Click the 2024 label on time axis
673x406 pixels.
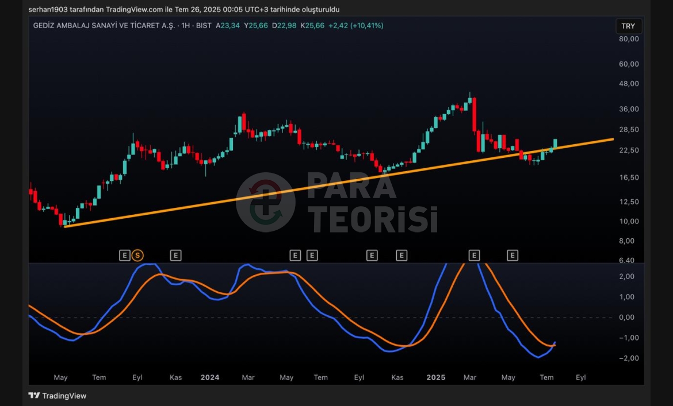click(209, 377)
